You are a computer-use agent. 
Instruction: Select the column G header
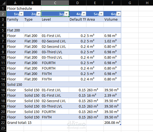pos(130,3)
